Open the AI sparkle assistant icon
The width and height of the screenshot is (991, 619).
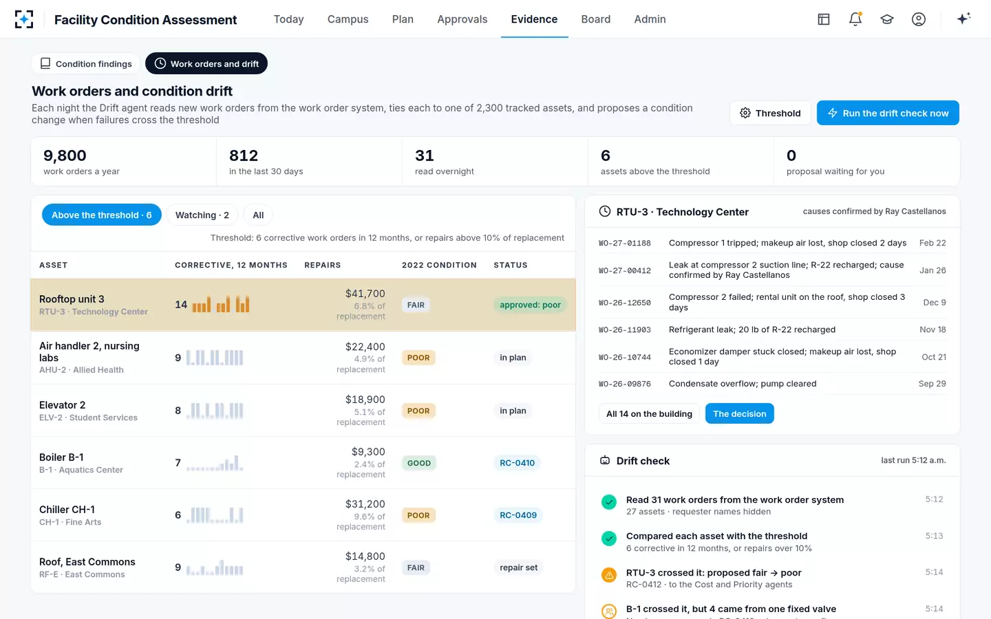963,19
